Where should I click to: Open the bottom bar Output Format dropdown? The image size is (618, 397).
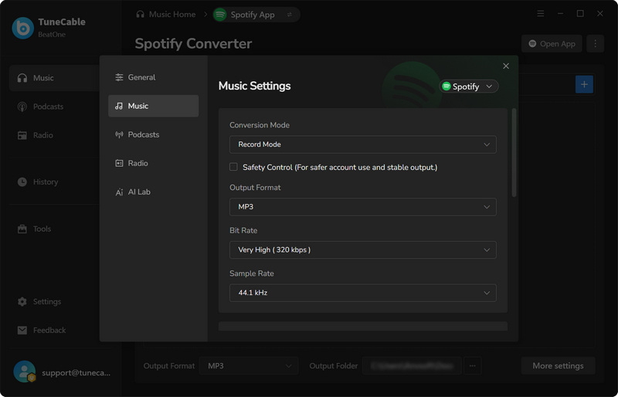249,366
